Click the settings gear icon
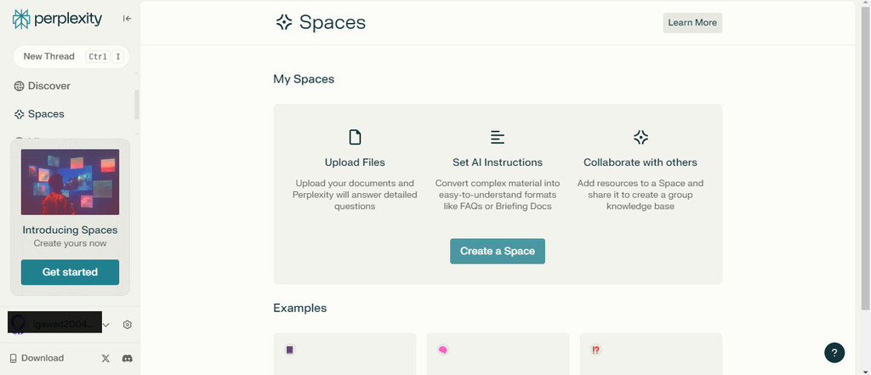 (128, 325)
